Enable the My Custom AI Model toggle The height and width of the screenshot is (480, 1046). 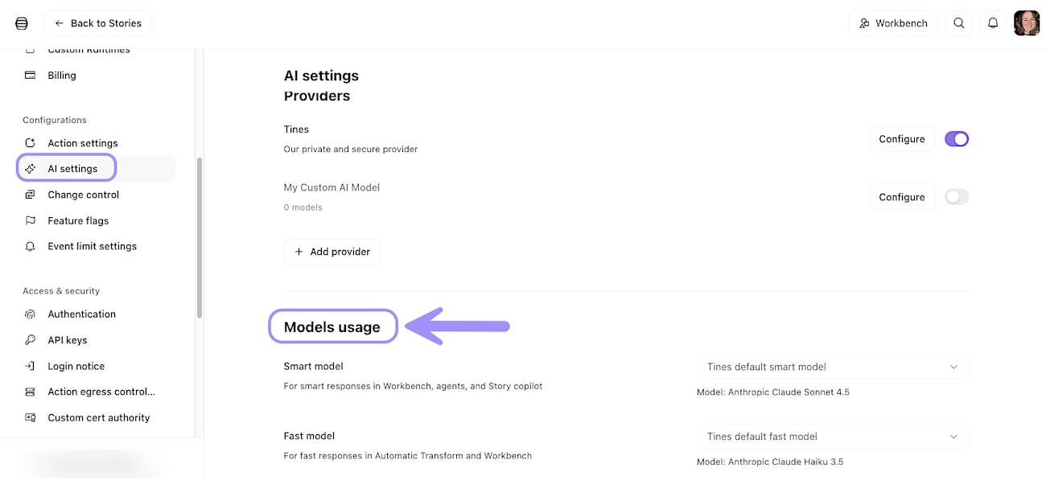pos(957,197)
